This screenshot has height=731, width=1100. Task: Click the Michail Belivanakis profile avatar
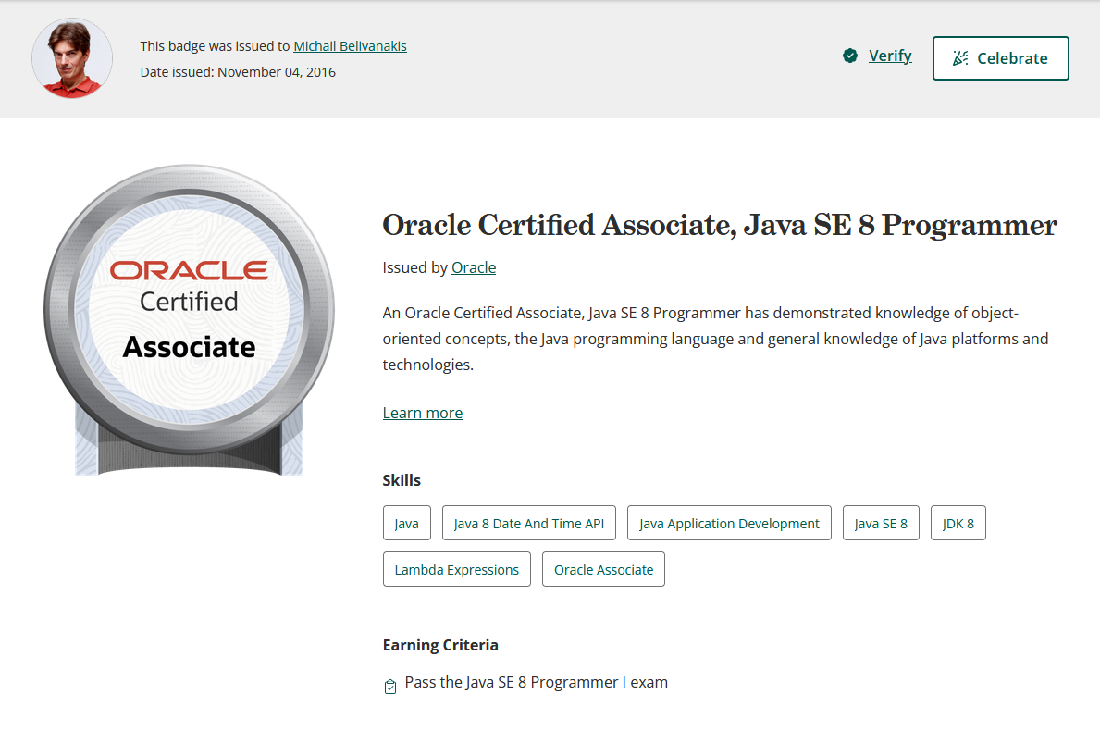click(x=71, y=57)
